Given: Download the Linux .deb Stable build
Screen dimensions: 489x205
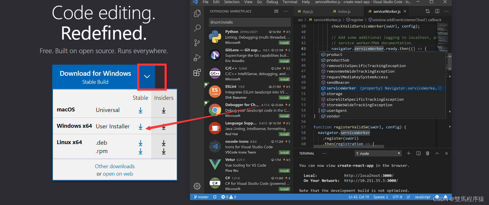Looking at the screenshot, I should (x=141, y=143).
